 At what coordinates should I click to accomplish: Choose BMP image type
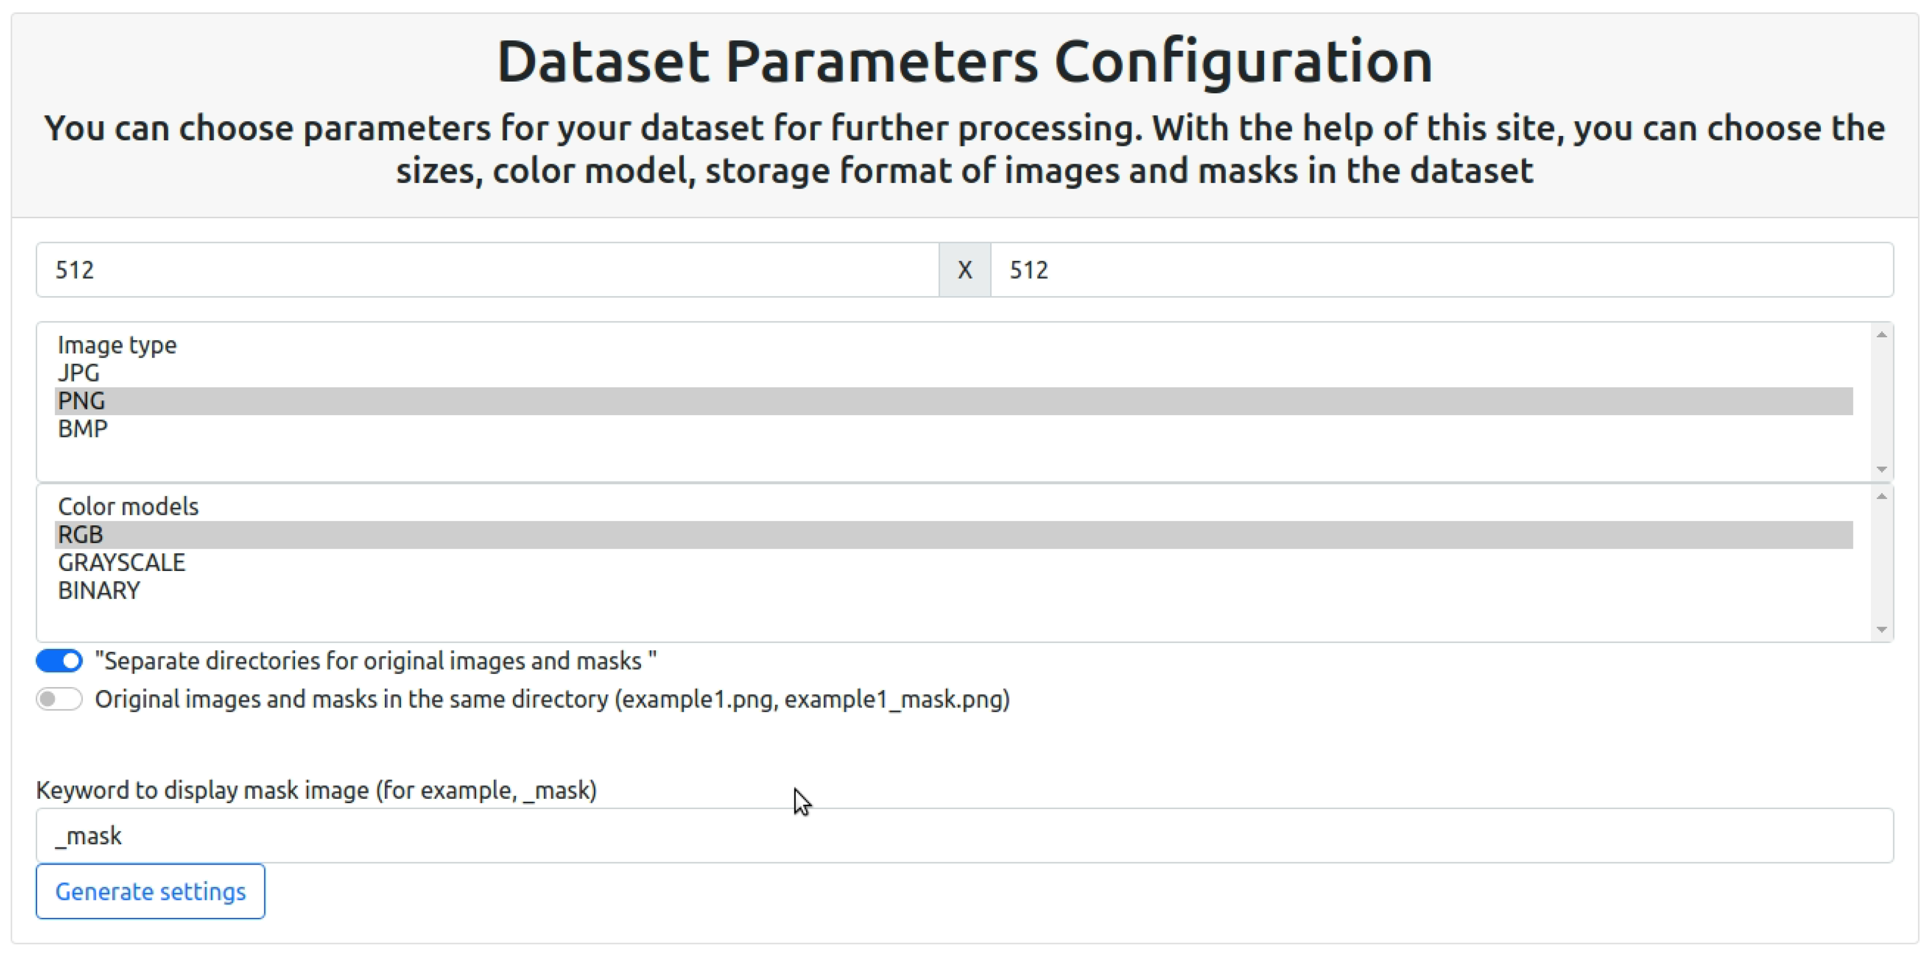point(82,429)
